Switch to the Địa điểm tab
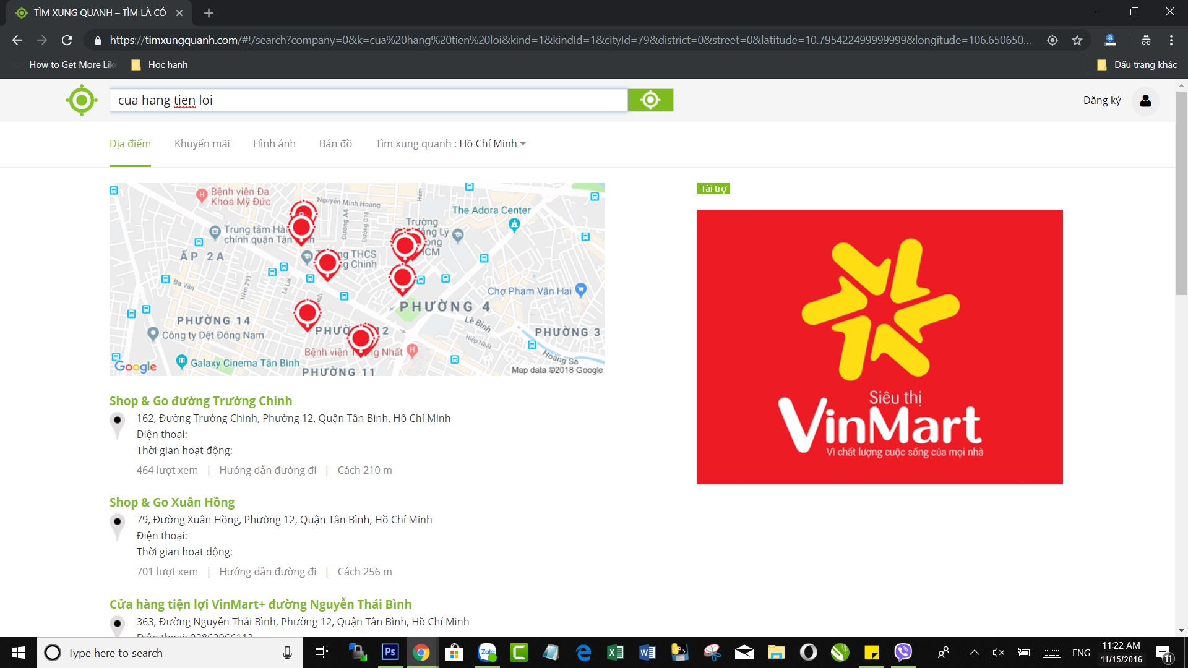This screenshot has width=1188, height=668. (130, 143)
